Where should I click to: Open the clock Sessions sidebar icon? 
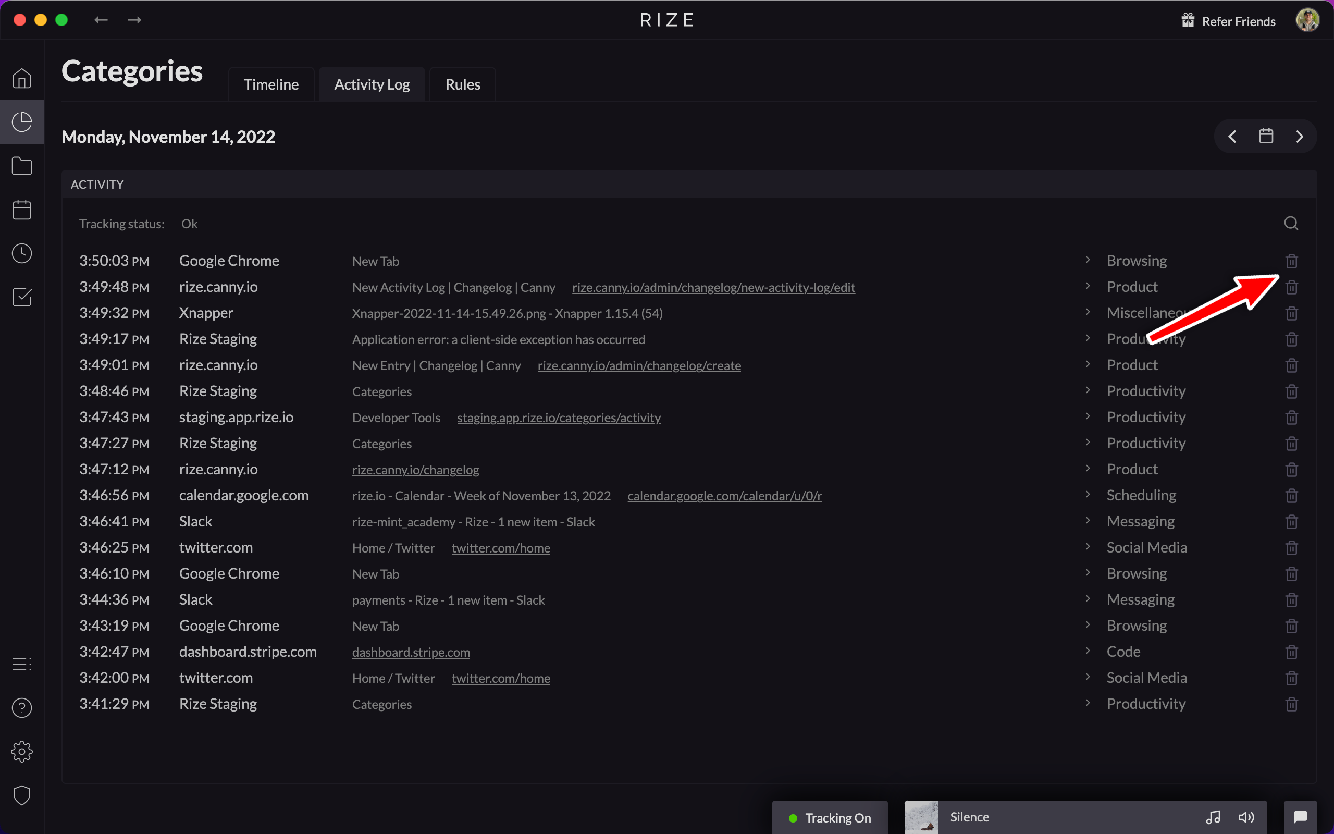pyautogui.click(x=22, y=253)
